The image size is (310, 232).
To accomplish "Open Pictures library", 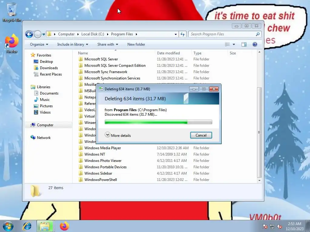I will click(x=46, y=106).
